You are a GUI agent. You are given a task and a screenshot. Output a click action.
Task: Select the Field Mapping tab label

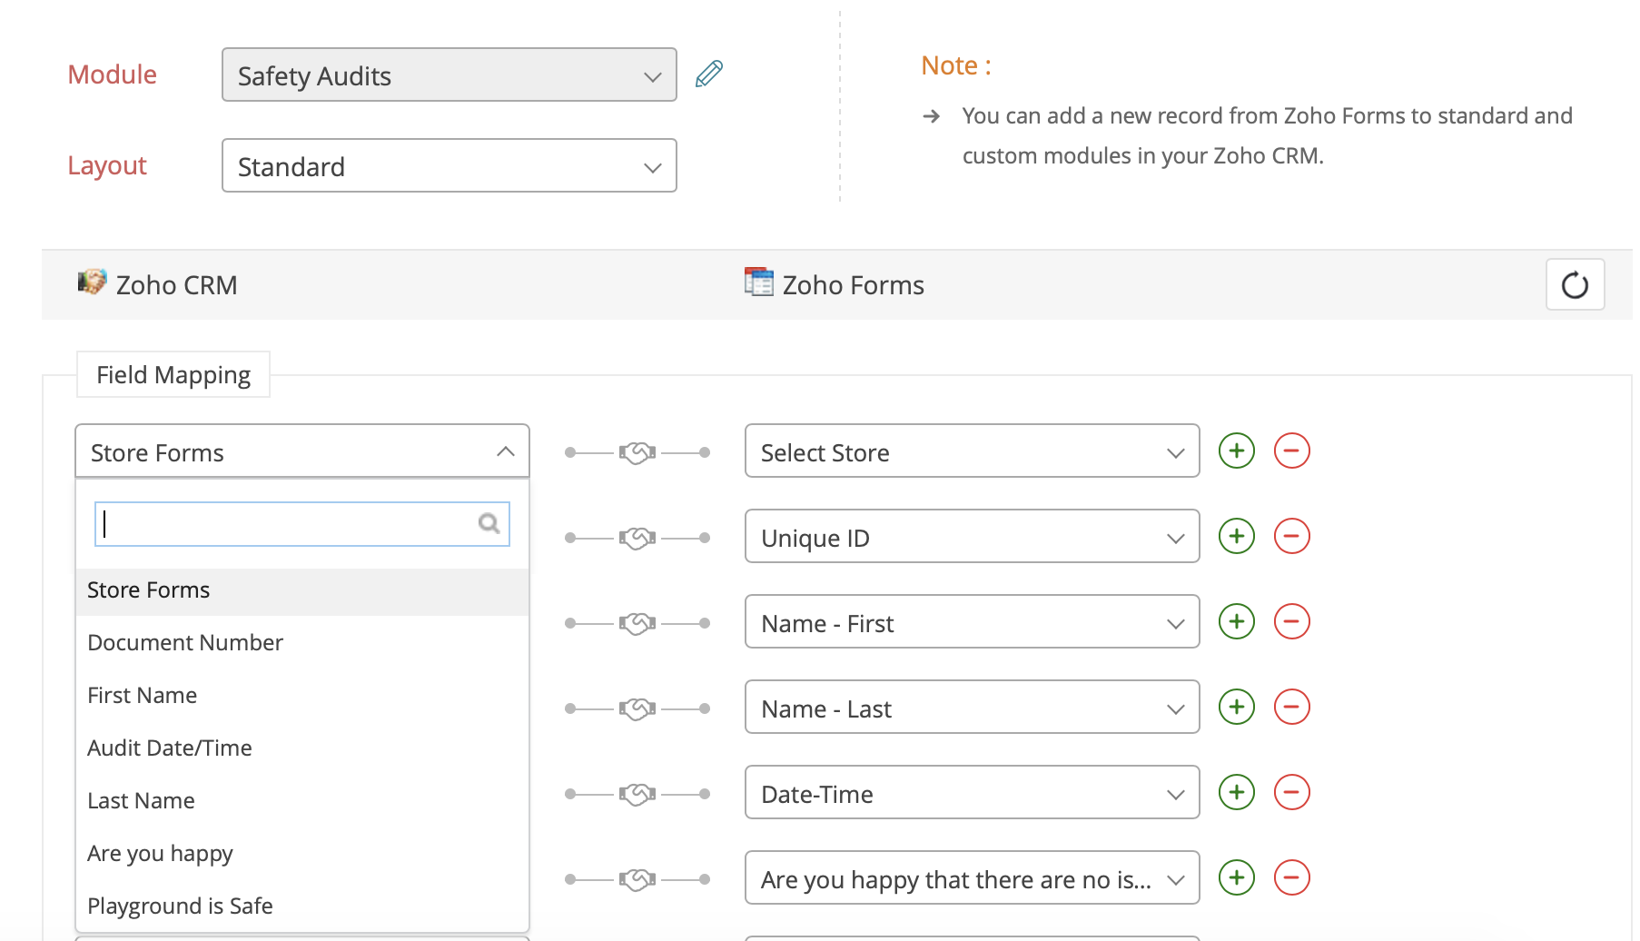click(x=173, y=375)
